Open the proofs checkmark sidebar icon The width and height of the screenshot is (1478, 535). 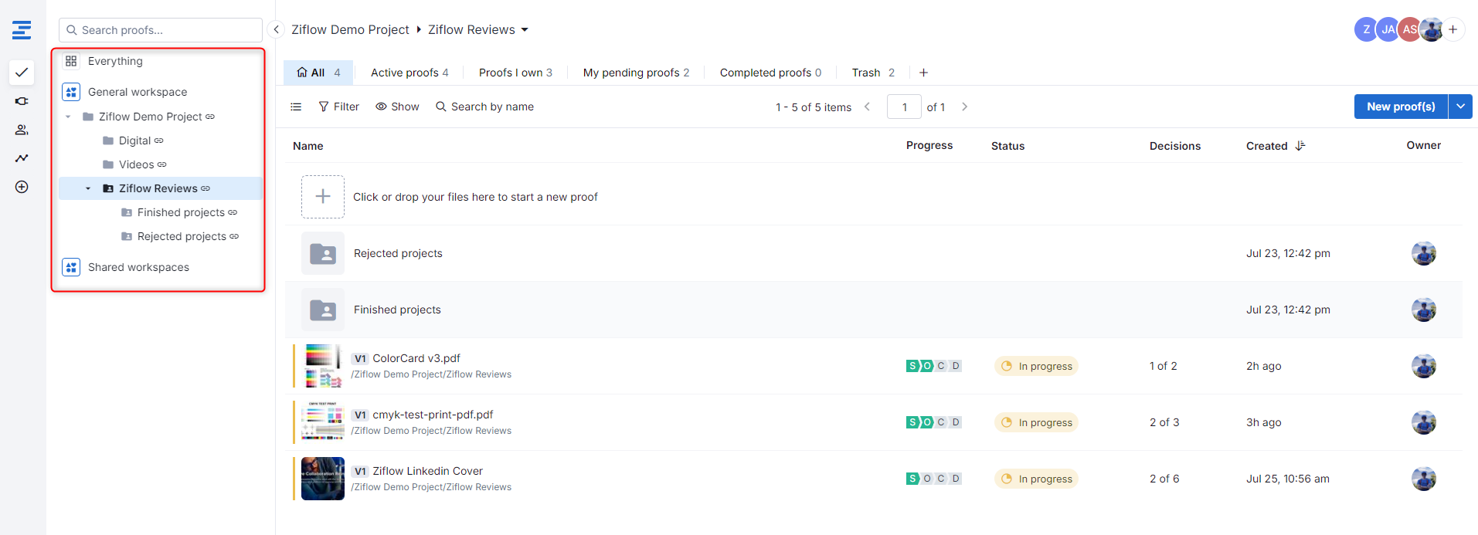[22, 73]
